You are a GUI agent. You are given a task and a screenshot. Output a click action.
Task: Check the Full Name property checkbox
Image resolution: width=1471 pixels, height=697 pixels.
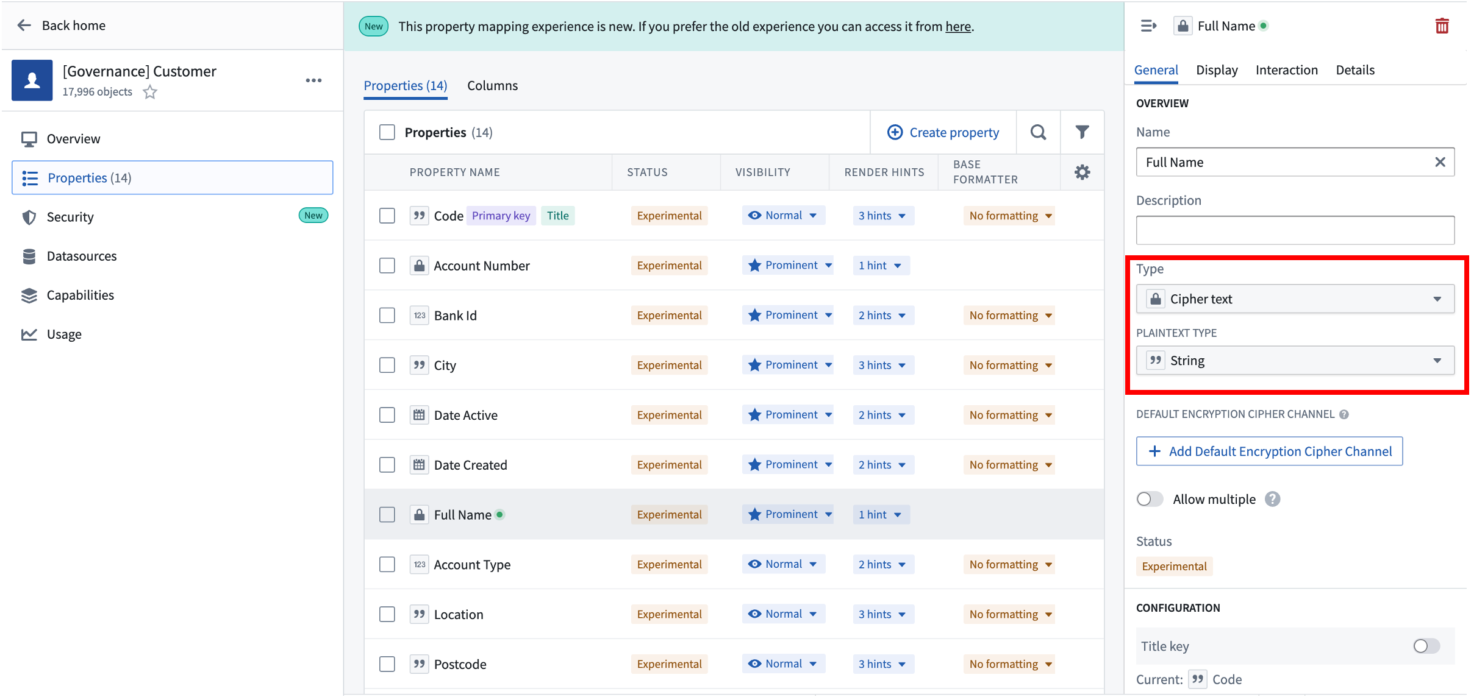pyautogui.click(x=387, y=514)
